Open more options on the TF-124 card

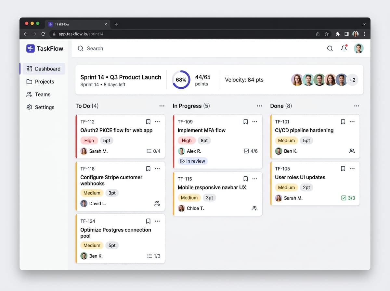158,221
